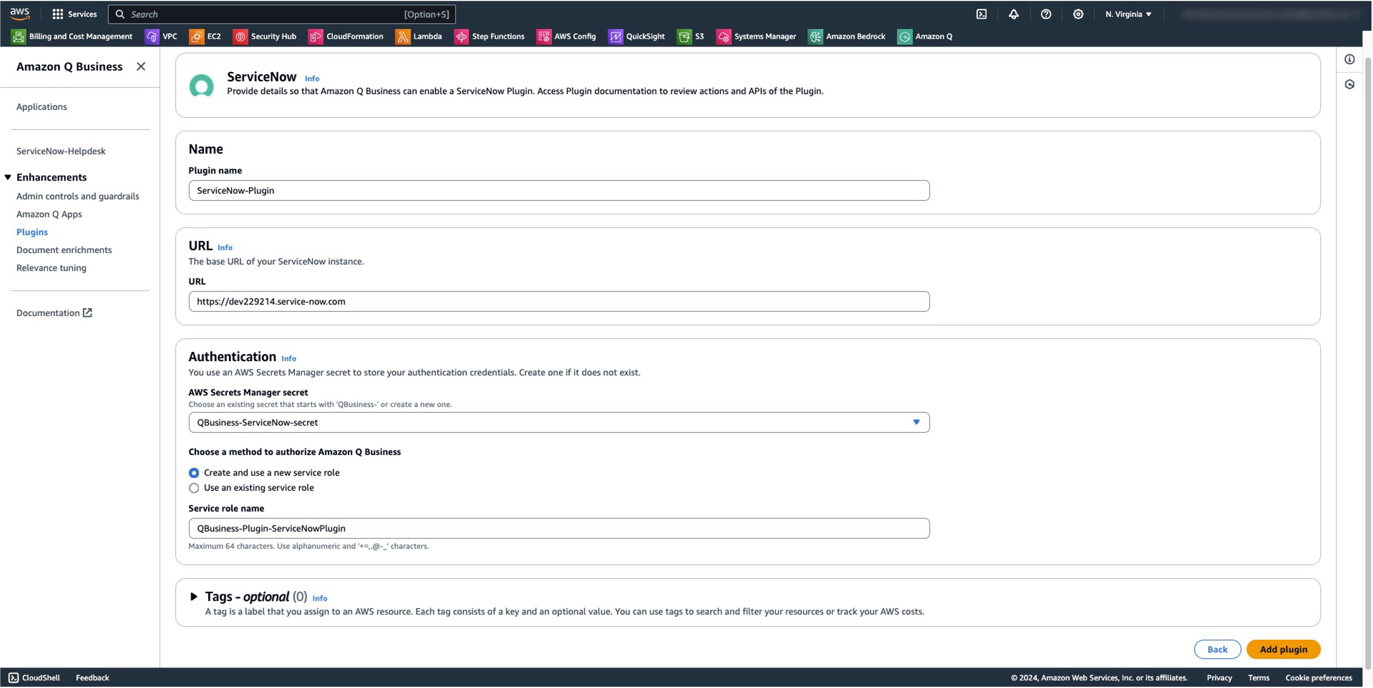This screenshot has width=1373, height=688.
Task: Click the Plugin name input field
Action: point(559,191)
